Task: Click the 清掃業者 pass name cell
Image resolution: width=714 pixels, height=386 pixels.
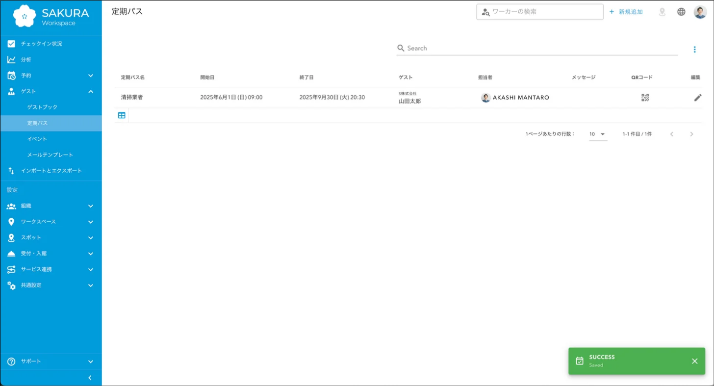Action: click(x=132, y=98)
